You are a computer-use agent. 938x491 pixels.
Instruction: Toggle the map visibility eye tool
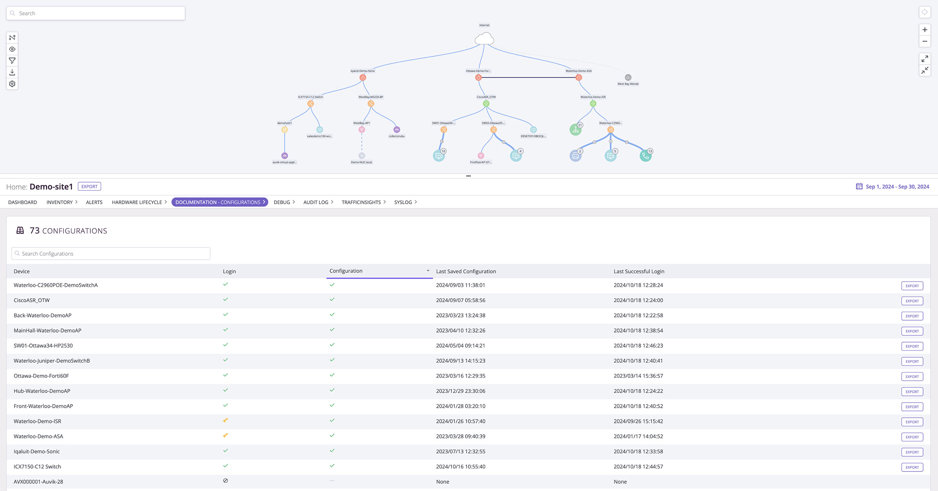(12, 49)
